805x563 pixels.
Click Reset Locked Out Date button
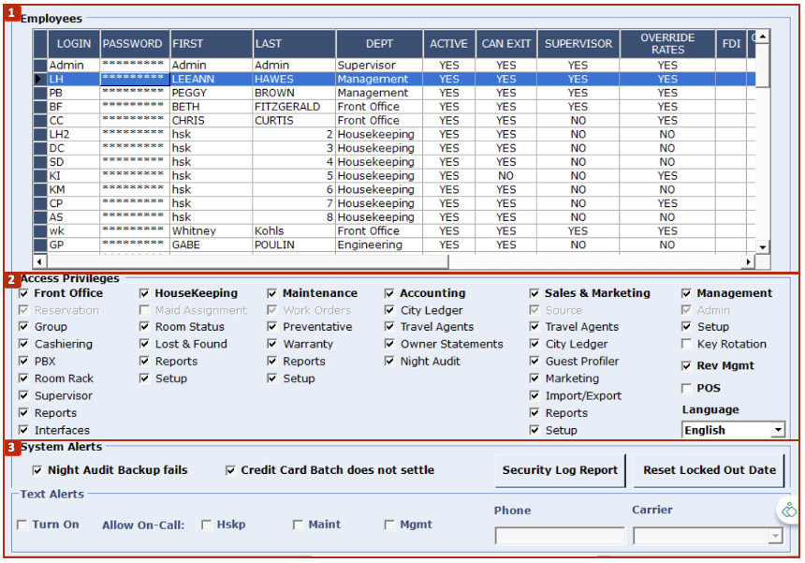click(709, 470)
